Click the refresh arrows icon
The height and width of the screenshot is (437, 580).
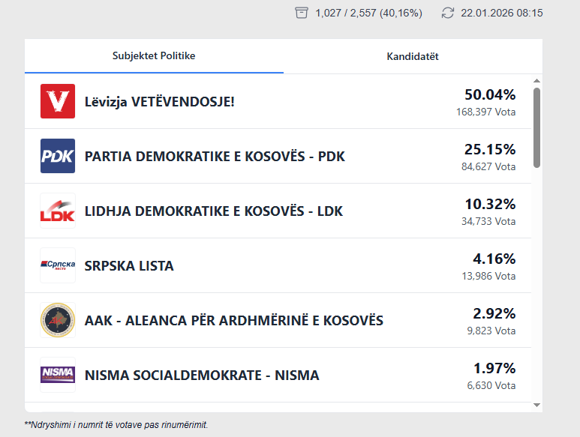point(448,13)
